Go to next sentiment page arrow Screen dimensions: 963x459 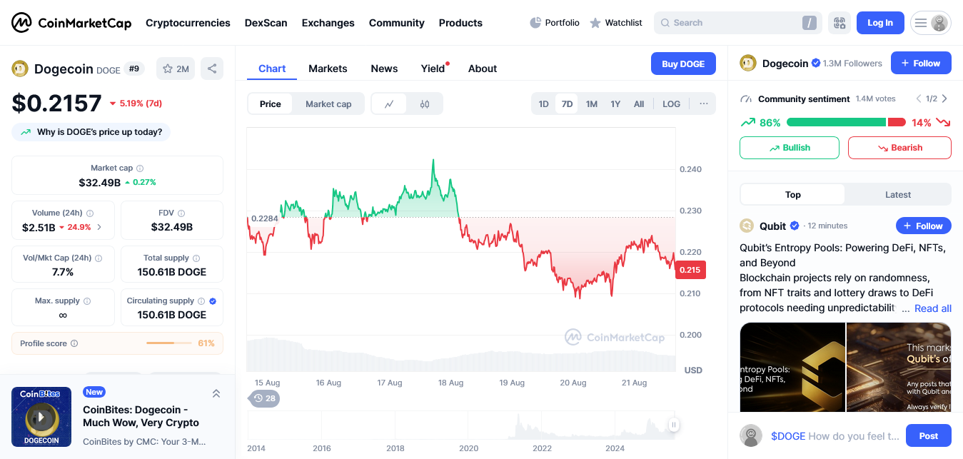click(944, 99)
